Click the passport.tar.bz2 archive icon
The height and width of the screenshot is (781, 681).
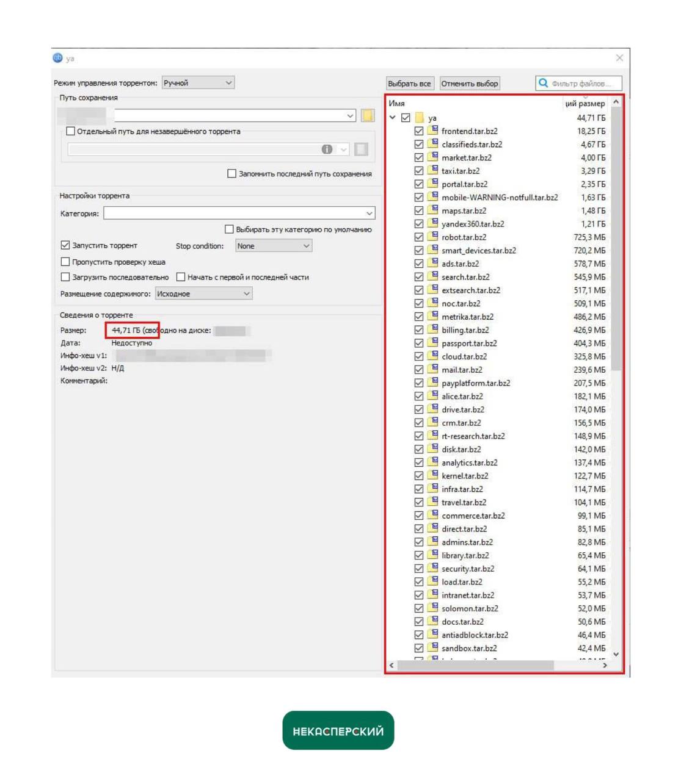click(433, 343)
